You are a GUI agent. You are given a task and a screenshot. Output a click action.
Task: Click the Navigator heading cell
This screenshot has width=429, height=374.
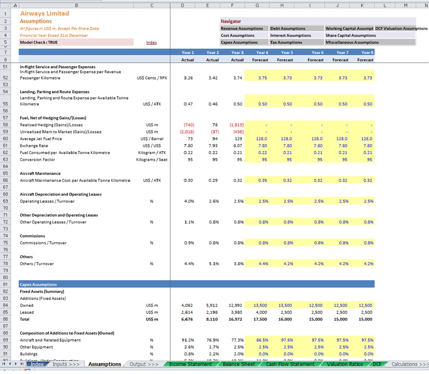point(318,21)
